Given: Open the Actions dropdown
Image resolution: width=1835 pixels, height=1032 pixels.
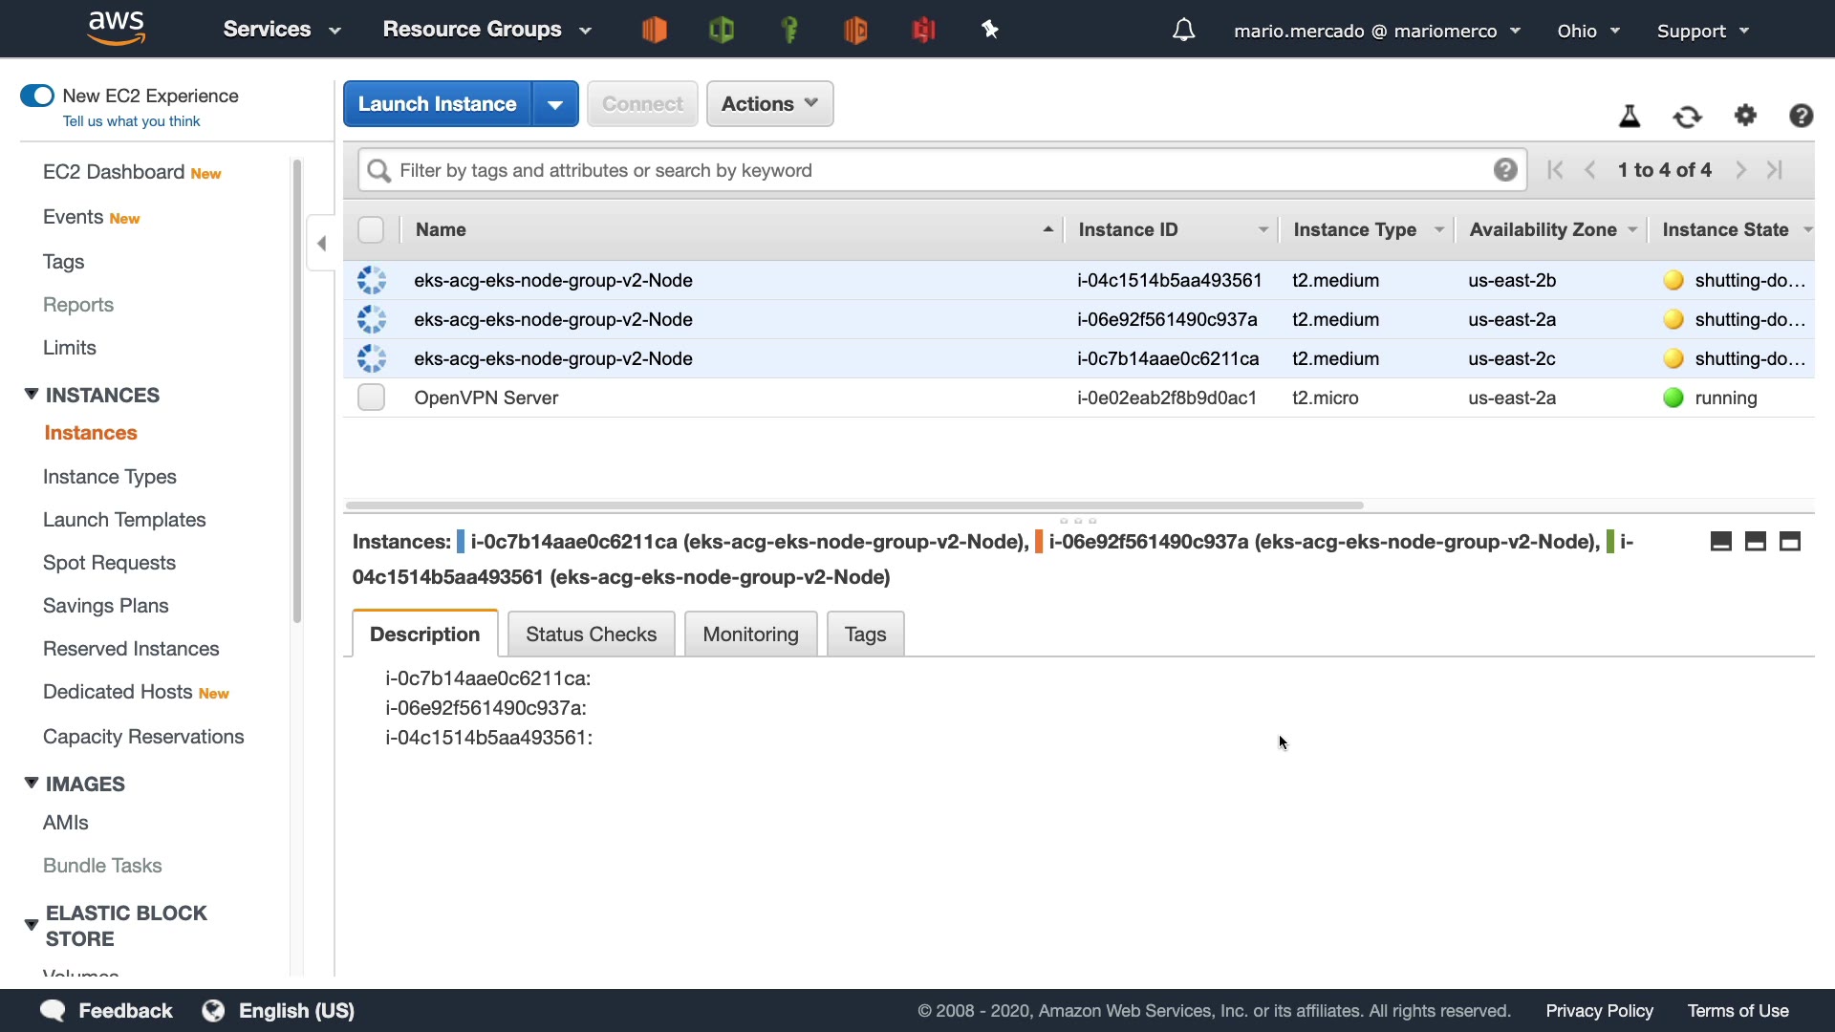Looking at the screenshot, I should click(x=769, y=104).
